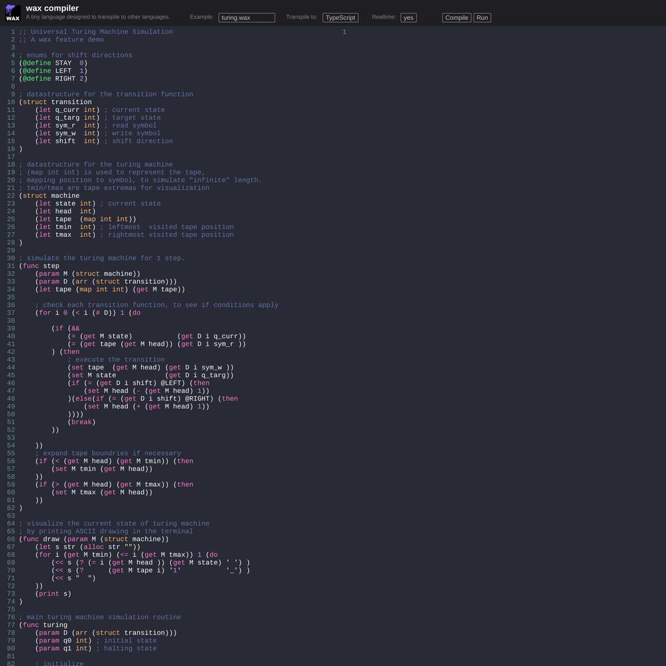Viewport: 666px width, 666px height.
Task: Click the "; expand tape boundries if necessary" comment
Action: 108,453
